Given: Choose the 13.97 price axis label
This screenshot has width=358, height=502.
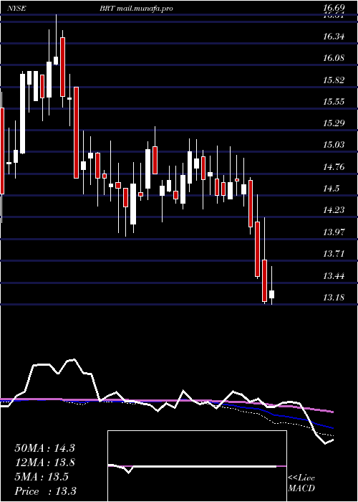Looking at the screenshot, I should [x=334, y=232].
